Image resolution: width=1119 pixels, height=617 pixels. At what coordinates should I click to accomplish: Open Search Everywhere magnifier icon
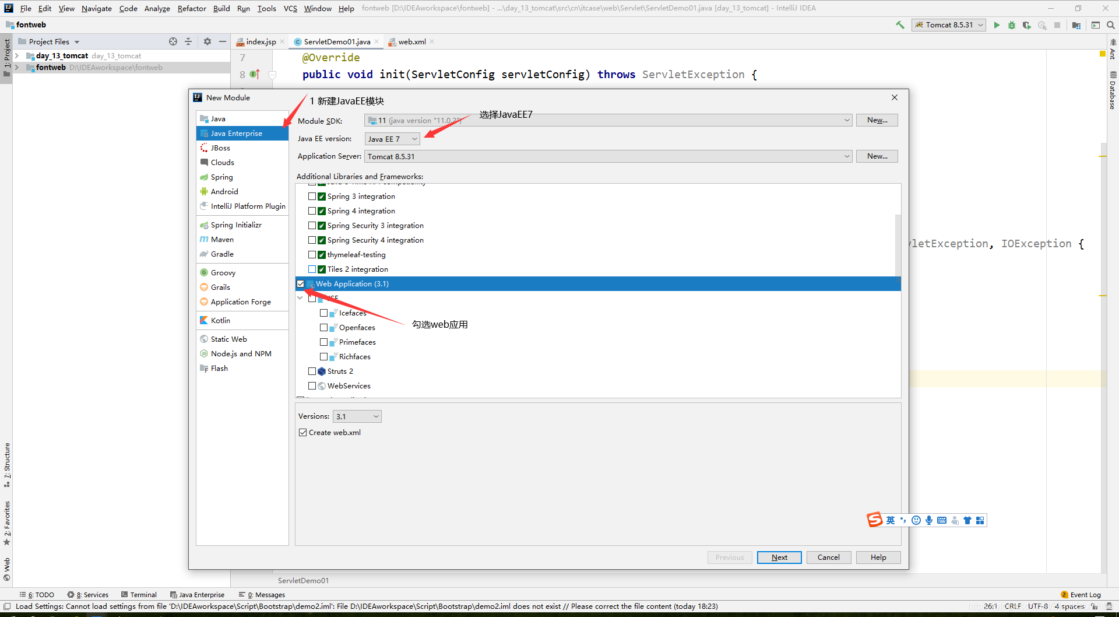pos(1111,25)
